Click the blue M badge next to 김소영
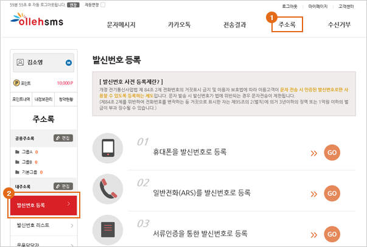This screenshot has width=367, height=247. (x=69, y=63)
